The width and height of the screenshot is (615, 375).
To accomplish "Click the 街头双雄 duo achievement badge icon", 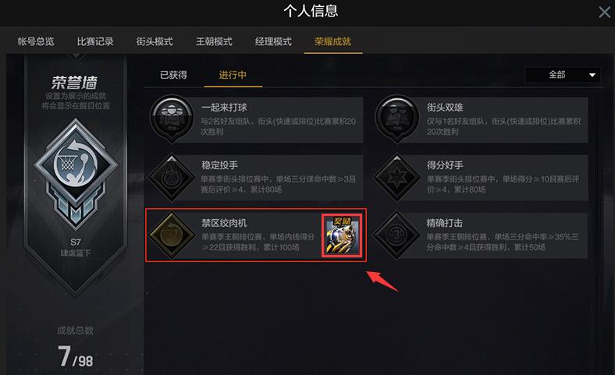I will [x=397, y=119].
